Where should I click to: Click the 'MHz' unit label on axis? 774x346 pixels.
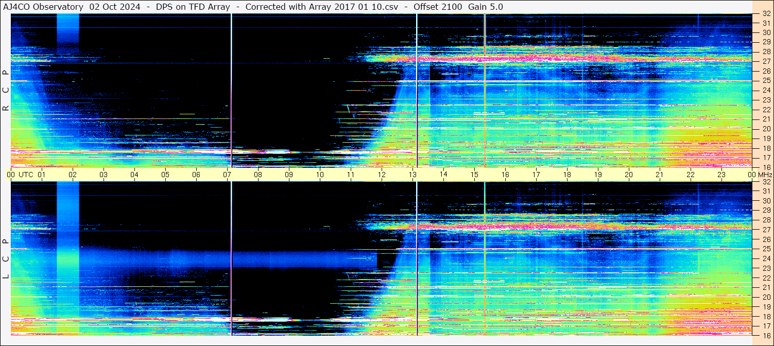[x=765, y=175]
